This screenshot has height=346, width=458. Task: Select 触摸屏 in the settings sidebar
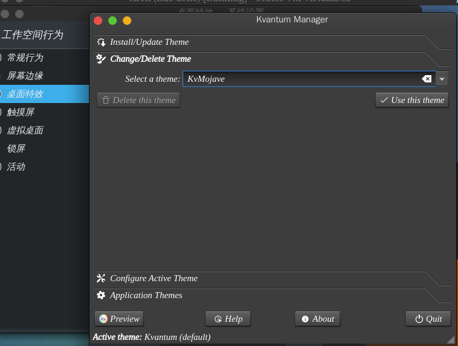click(x=44, y=112)
